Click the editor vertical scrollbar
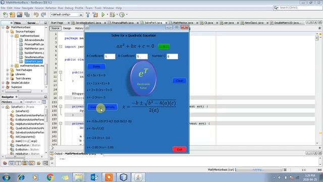This screenshot has height=182, width=323. 317,88
